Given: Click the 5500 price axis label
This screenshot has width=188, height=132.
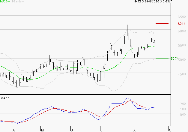Looking at the screenshot, I should (182, 45).
